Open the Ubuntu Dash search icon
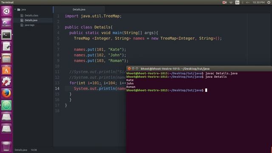Viewport: 272px width, 153px height. point(6,11)
